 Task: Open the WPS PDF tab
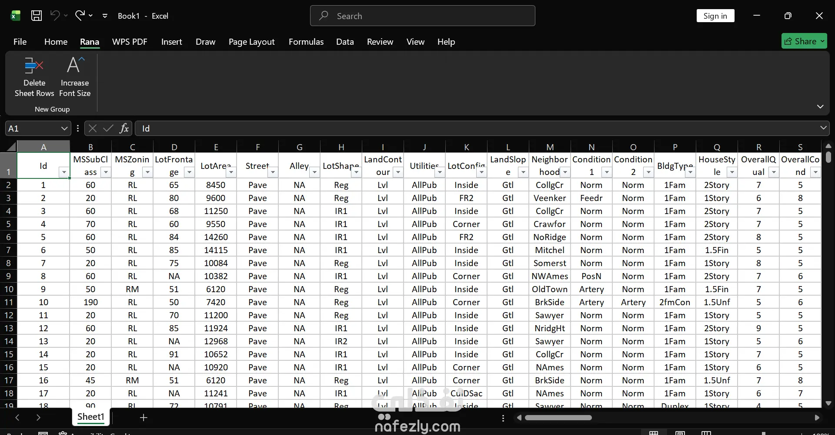tap(130, 42)
